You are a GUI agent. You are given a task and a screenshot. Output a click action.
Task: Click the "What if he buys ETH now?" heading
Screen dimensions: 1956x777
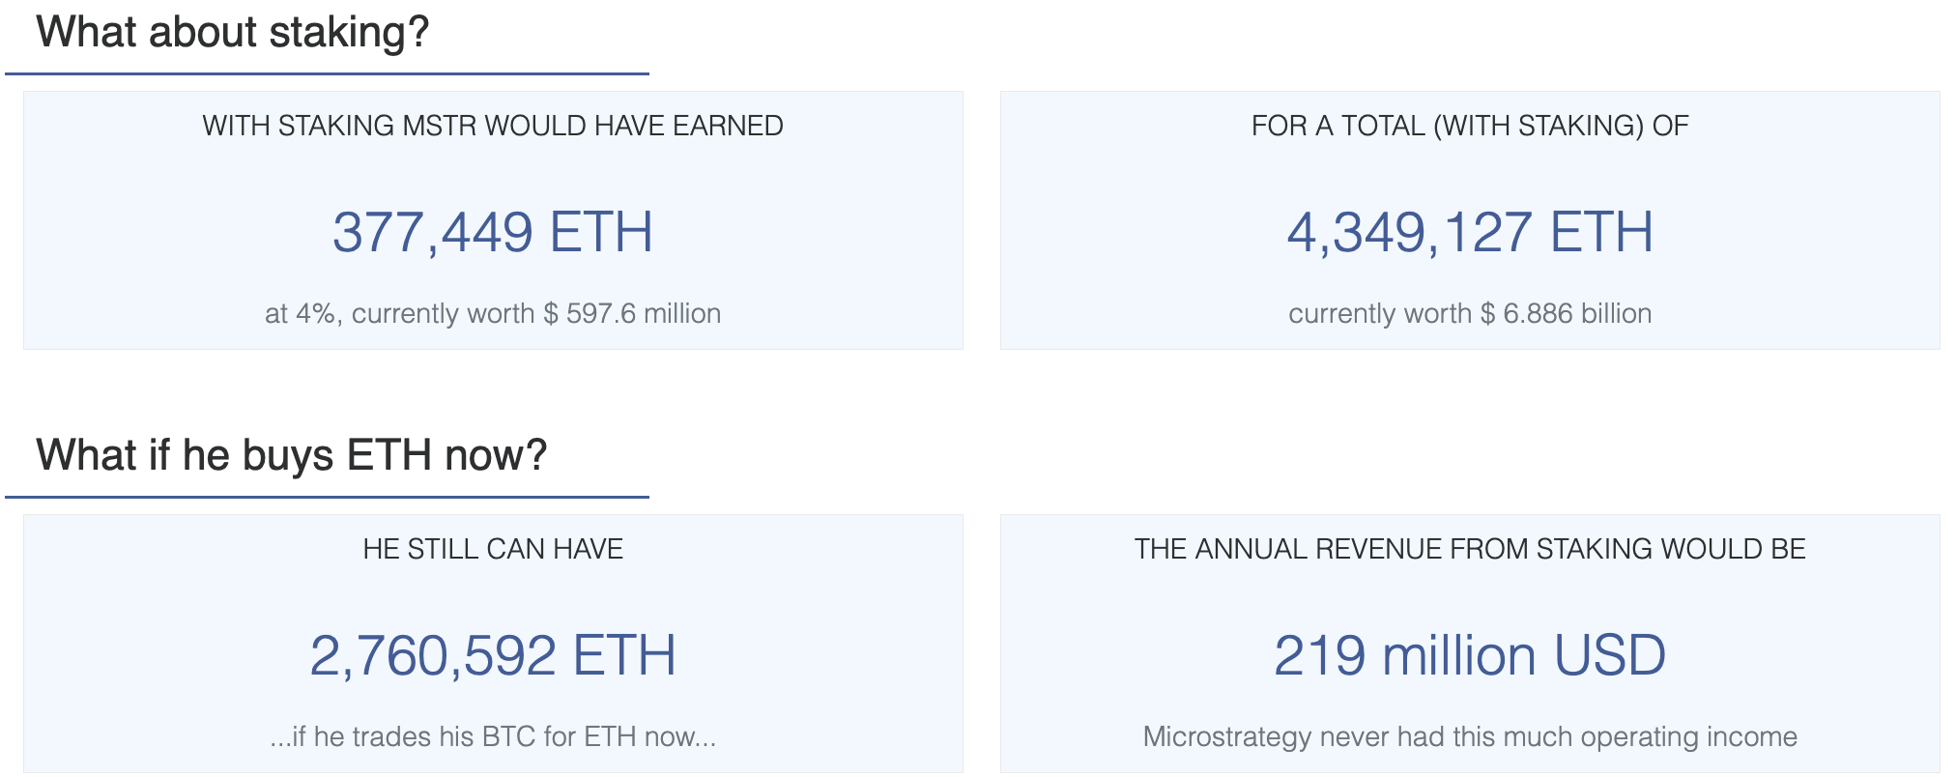tap(292, 455)
